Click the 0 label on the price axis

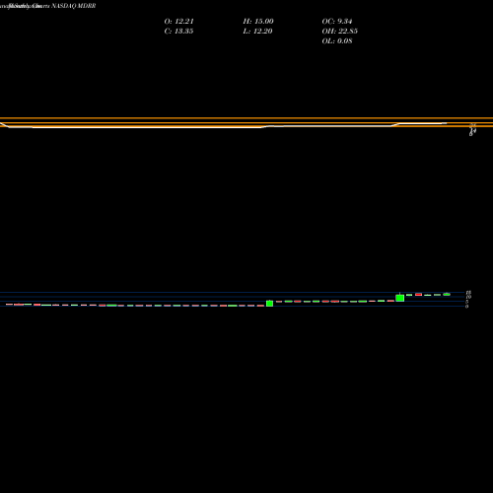(x=466, y=307)
